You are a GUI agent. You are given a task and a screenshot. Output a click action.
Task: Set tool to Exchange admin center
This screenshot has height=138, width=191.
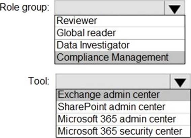pyautogui.click(x=123, y=95)
